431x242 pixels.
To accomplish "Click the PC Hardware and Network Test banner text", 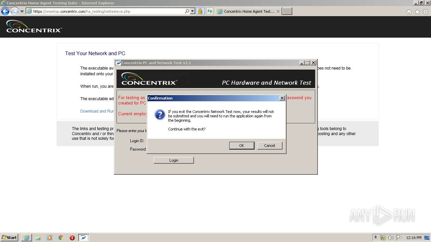I will tap(267, 83).
